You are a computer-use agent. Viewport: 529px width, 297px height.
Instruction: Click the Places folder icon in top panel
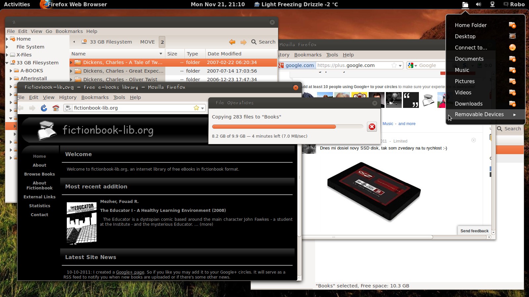(x=465, y=5)
